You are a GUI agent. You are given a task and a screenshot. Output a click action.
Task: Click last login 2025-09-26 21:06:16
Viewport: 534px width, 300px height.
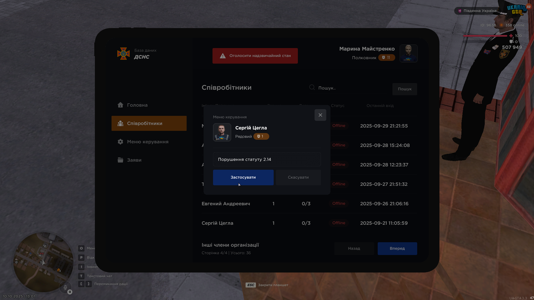pos(384,204)
